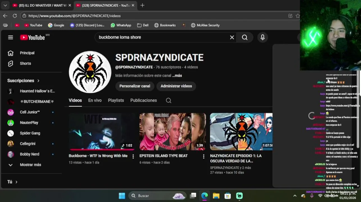361x202 pixels.
Task: Expand channel info with ...más
Action: pos(177,75)
